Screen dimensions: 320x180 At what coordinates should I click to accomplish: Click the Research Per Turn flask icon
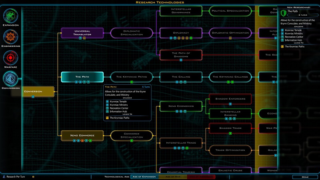pyautogui.click(x=4, y=176)
